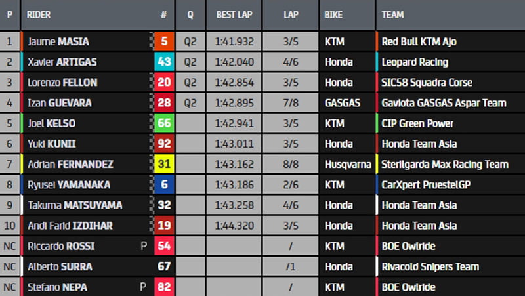This screenshot has height=296, width=525.
Task: Click Jaume Masia's orange number 5 badge
Action: pos(163,41)
